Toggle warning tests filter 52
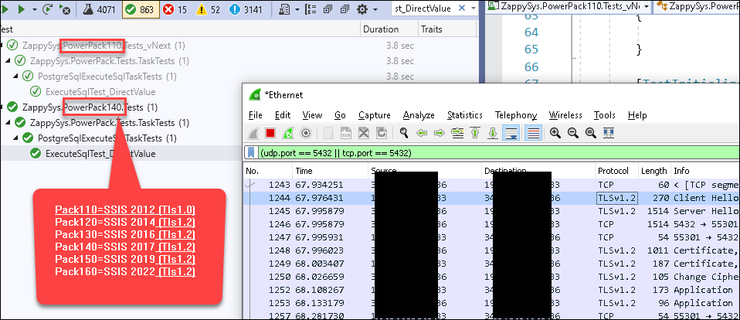 coord(209,9)
